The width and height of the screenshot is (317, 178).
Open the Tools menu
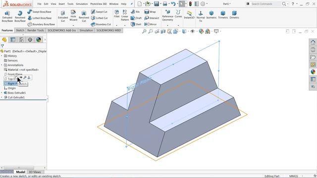pyautogui.click(x=70, y=4)
